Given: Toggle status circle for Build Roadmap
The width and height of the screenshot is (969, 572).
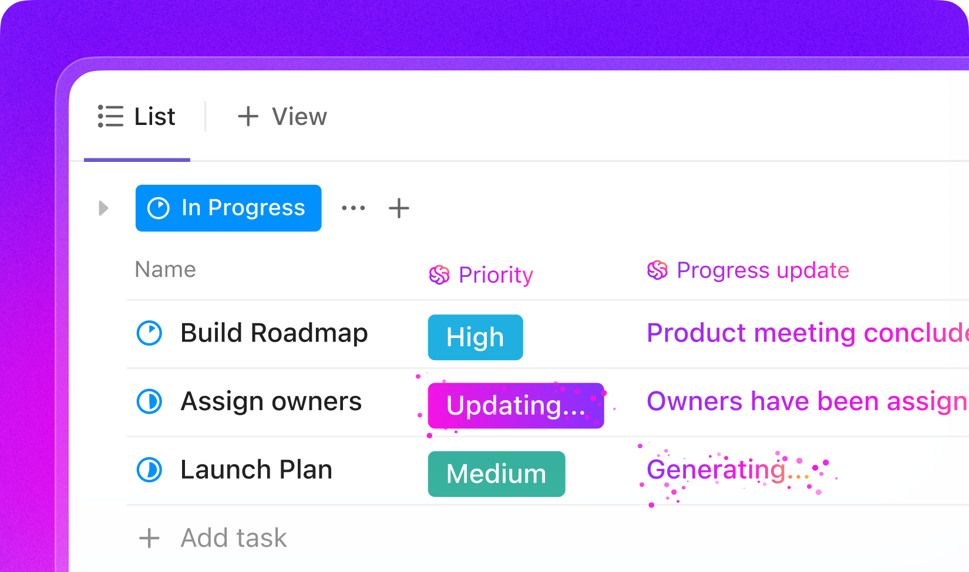Looking at the screenshot, I should coord(150,333).
